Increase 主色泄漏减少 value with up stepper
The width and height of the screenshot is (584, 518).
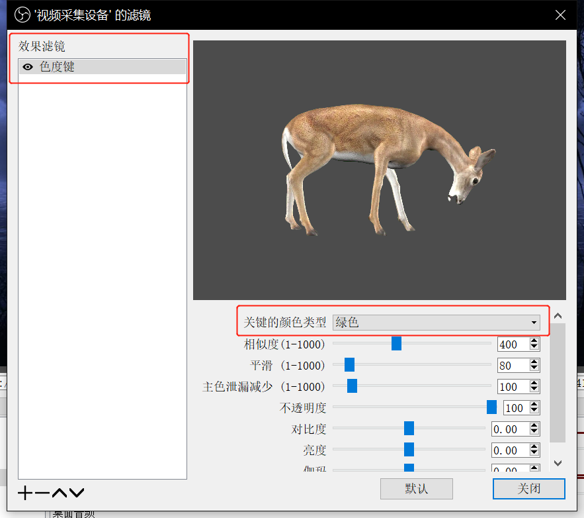(x=534, y=383)
